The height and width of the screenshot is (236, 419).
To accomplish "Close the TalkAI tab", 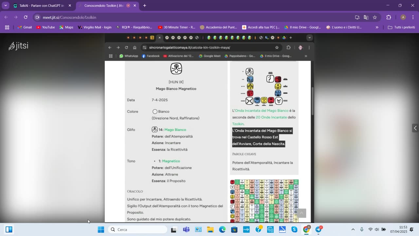I will coord(70,6).
